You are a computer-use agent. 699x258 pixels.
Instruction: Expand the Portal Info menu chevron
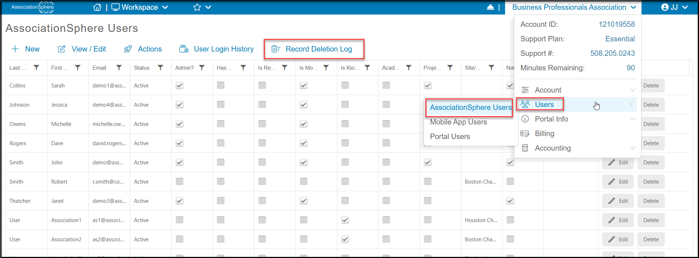[632, 119]
